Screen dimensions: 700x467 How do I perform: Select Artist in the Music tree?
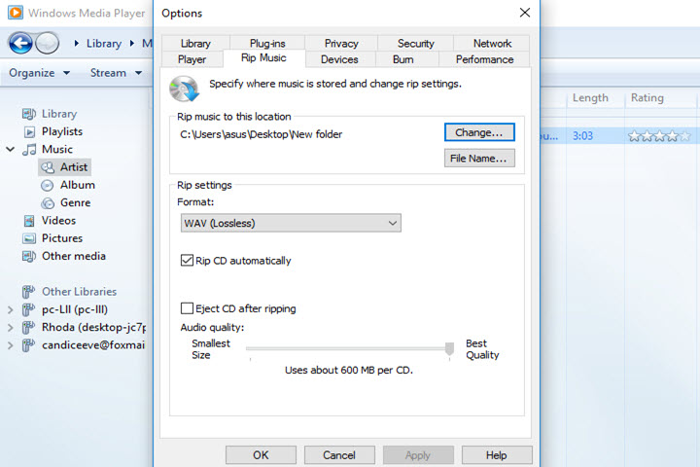(74, 167)
